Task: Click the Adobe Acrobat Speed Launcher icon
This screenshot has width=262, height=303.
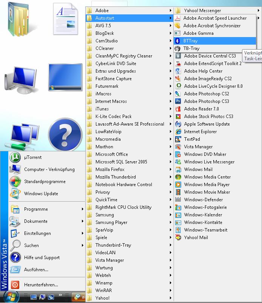Action: coord(177,18)
